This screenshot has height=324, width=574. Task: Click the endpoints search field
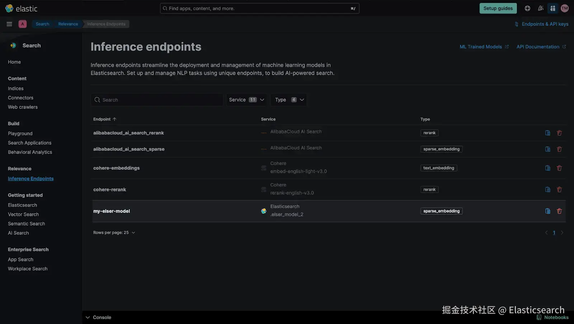(157, 100)
